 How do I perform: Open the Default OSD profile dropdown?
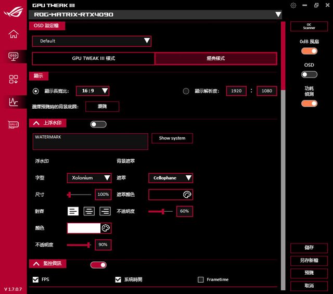92,41
